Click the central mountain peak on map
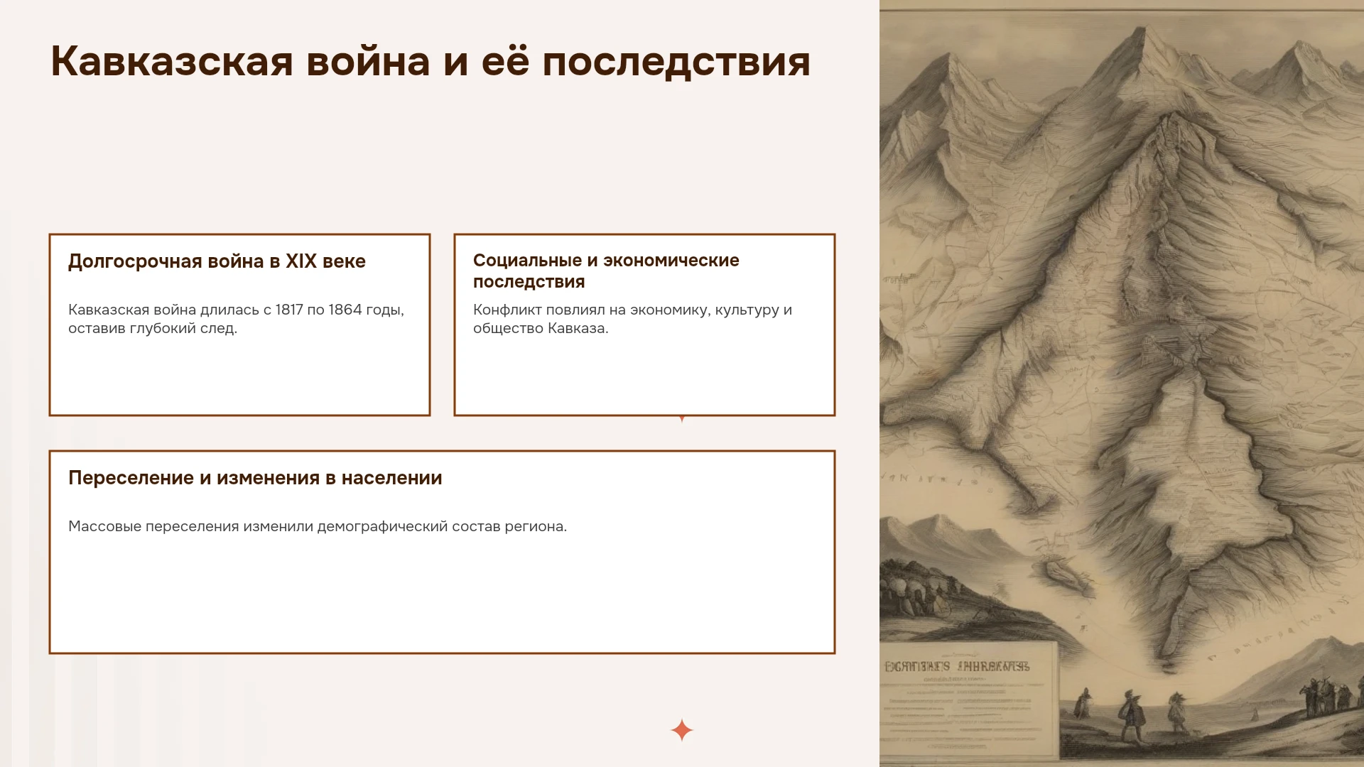The height and width of the screenshot is (767, 1364). 1145,43
